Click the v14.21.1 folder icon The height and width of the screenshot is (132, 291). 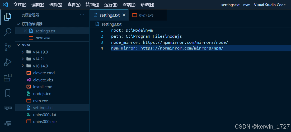[29, 59]
